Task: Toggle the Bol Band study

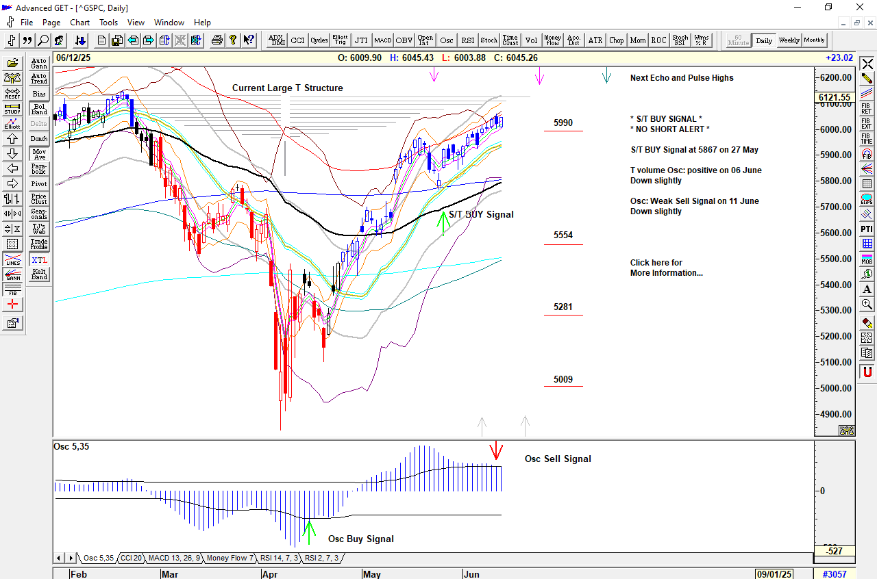Action: 39,109
